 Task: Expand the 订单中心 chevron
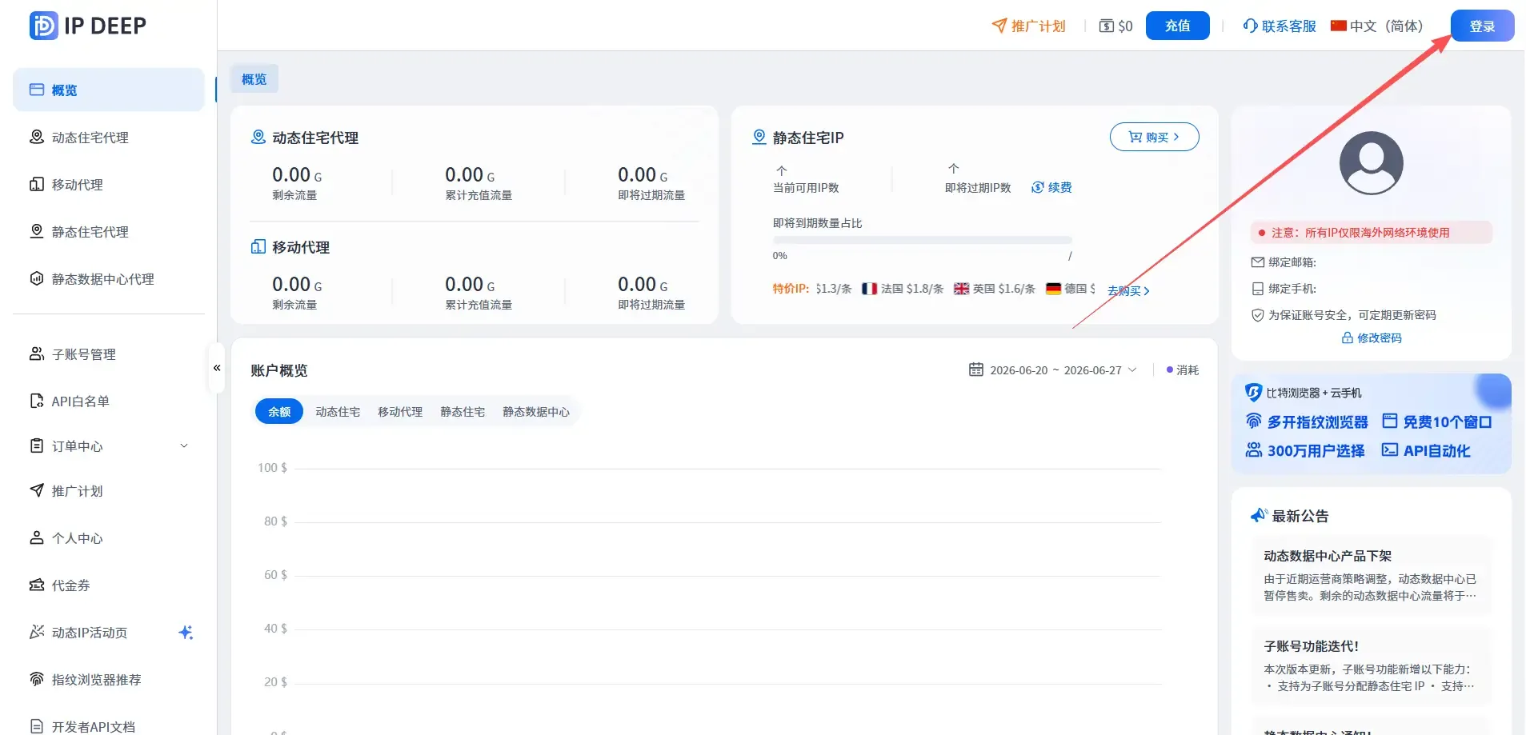coord(184,445)
